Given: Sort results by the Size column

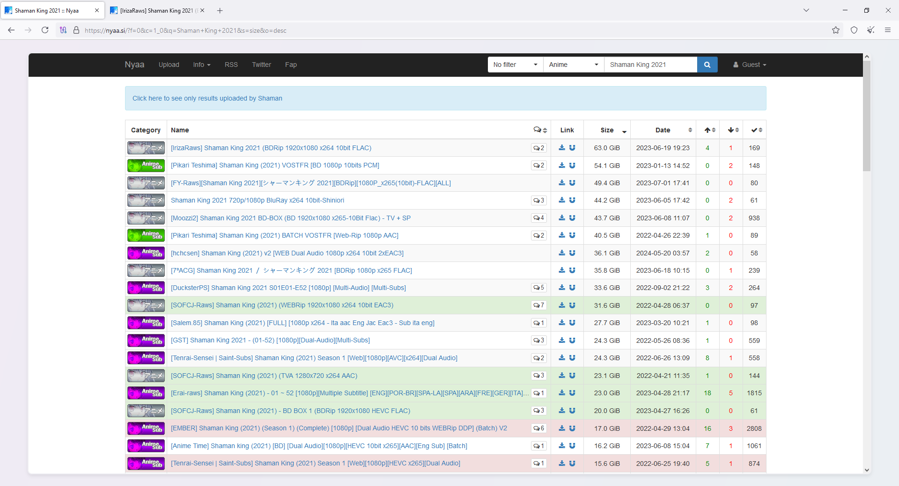Looking at the screenshot, I should tap(607, 130).
